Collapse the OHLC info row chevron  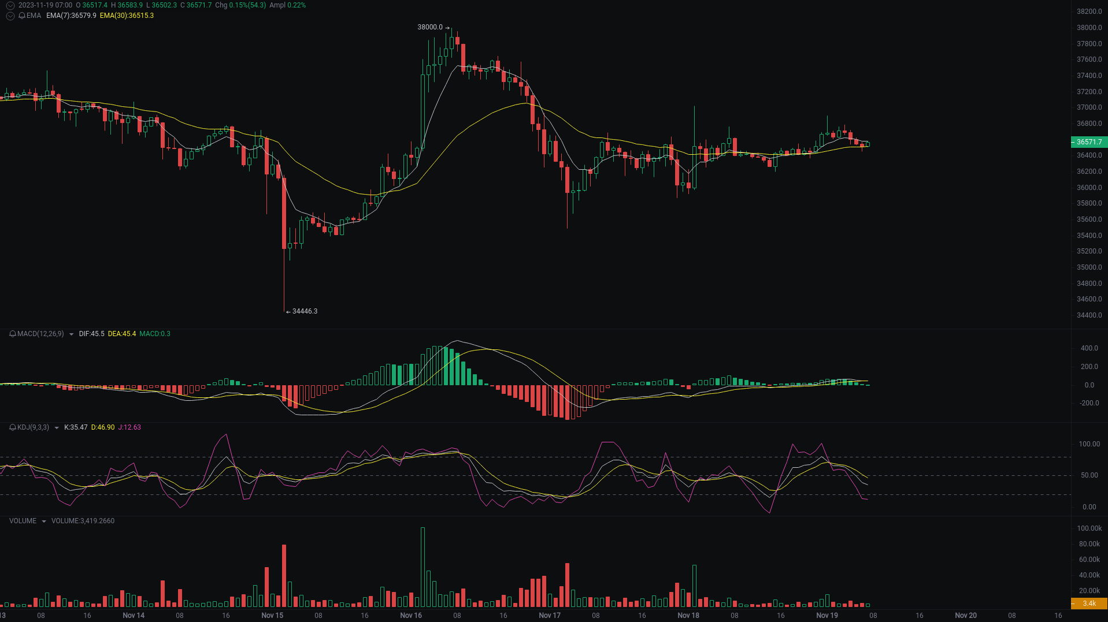pyautogui.click(x=10, y=5)
